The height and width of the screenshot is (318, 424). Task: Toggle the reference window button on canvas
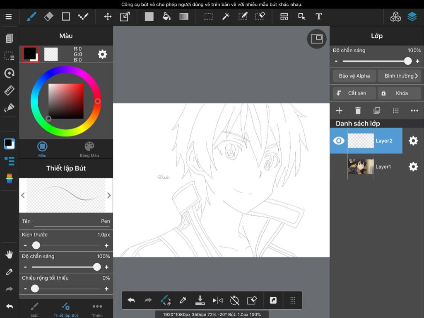click(x=317, y=39)
